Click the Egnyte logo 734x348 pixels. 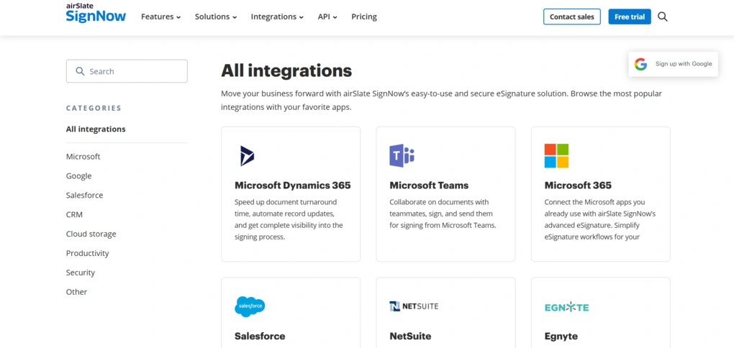567,307
